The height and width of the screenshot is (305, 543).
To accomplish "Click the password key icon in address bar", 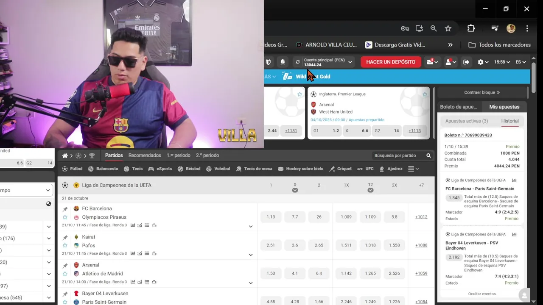I will click(405, 28).
